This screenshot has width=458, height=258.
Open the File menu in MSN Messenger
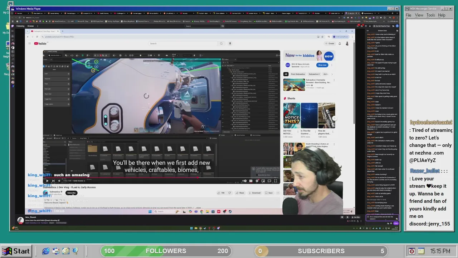408,15
